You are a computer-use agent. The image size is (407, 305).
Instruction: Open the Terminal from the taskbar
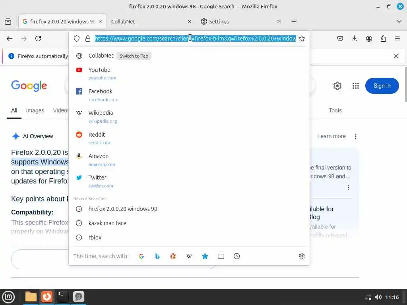[62, 297]
